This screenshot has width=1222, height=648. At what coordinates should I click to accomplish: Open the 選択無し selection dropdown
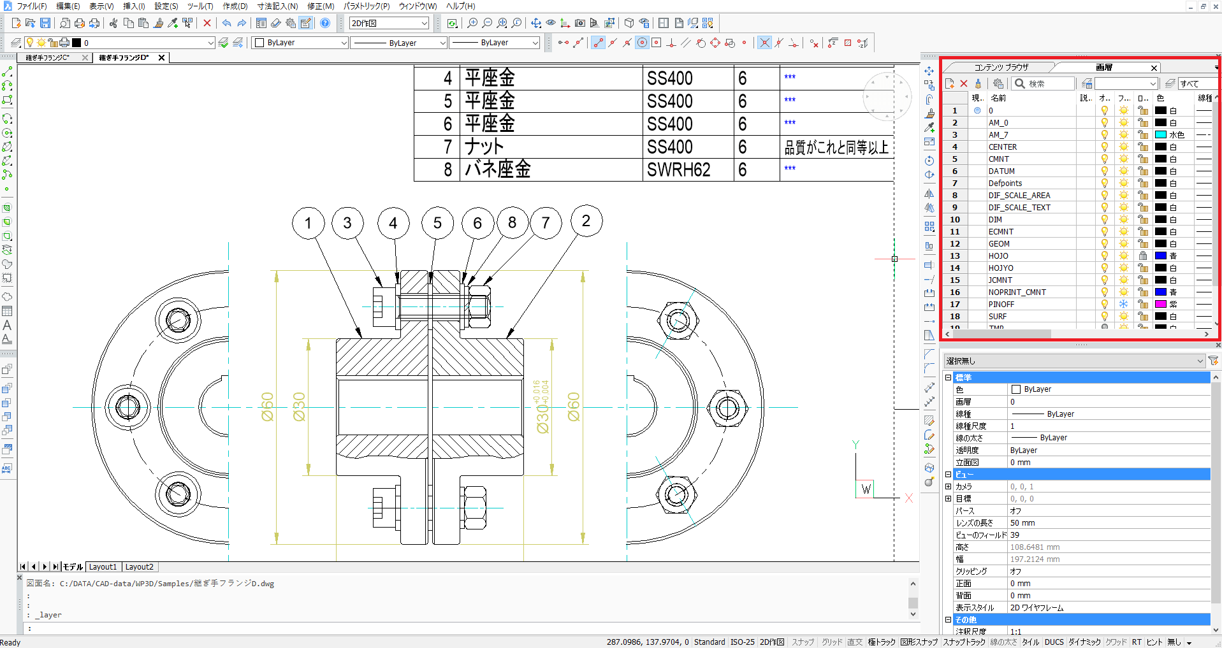tap(1074, 361)
